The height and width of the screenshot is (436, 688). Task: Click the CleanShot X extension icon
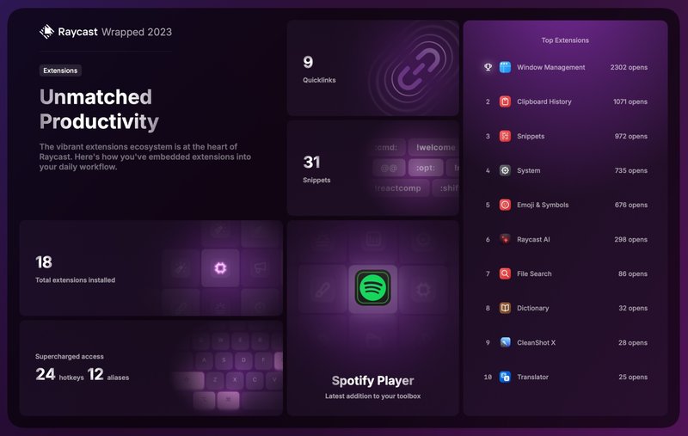click(505, 342)
